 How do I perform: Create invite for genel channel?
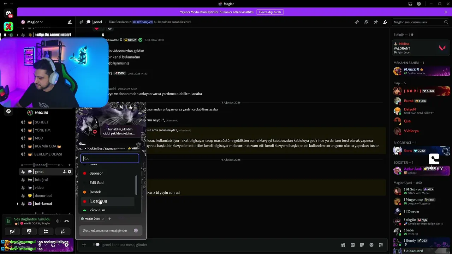coord(65,172)
